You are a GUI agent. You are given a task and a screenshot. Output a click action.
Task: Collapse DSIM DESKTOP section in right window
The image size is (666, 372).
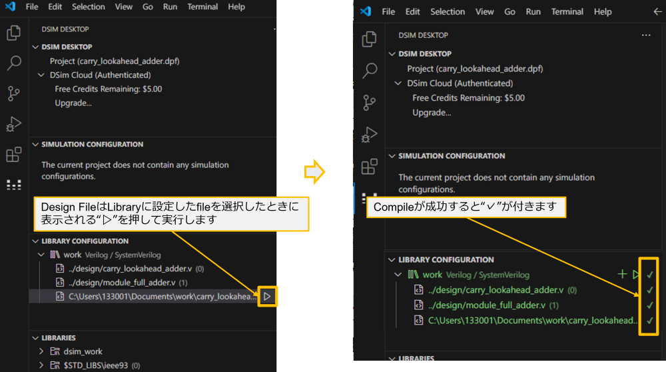pos(392,53)
